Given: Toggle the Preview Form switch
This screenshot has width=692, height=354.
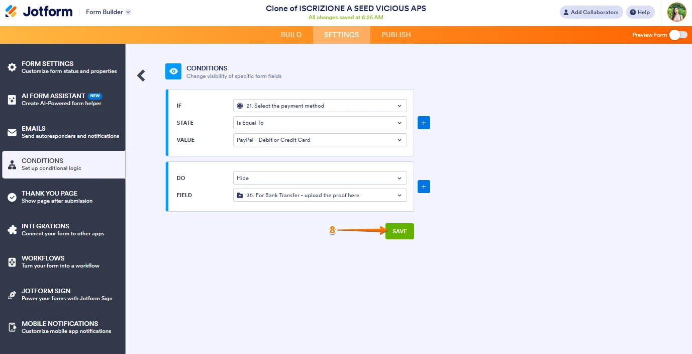Looking at the screenshot, I should click(x=678, y=35).
